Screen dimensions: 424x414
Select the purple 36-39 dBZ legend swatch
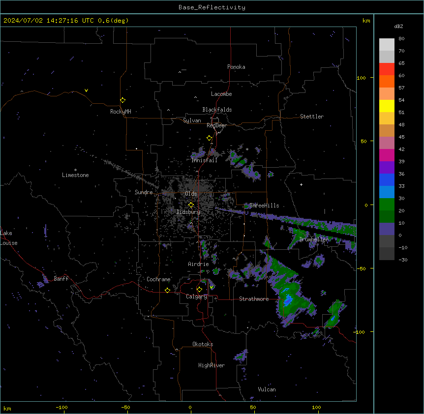pos(387,168)
